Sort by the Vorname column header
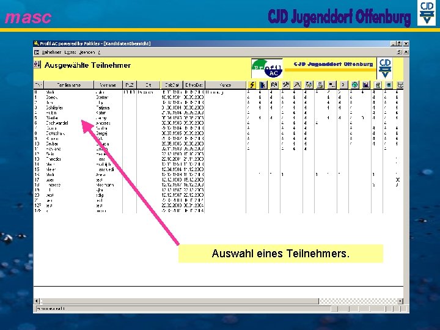The height and width of the screenshot is (330, 440). pyautogui.click(x=108, y=85)
